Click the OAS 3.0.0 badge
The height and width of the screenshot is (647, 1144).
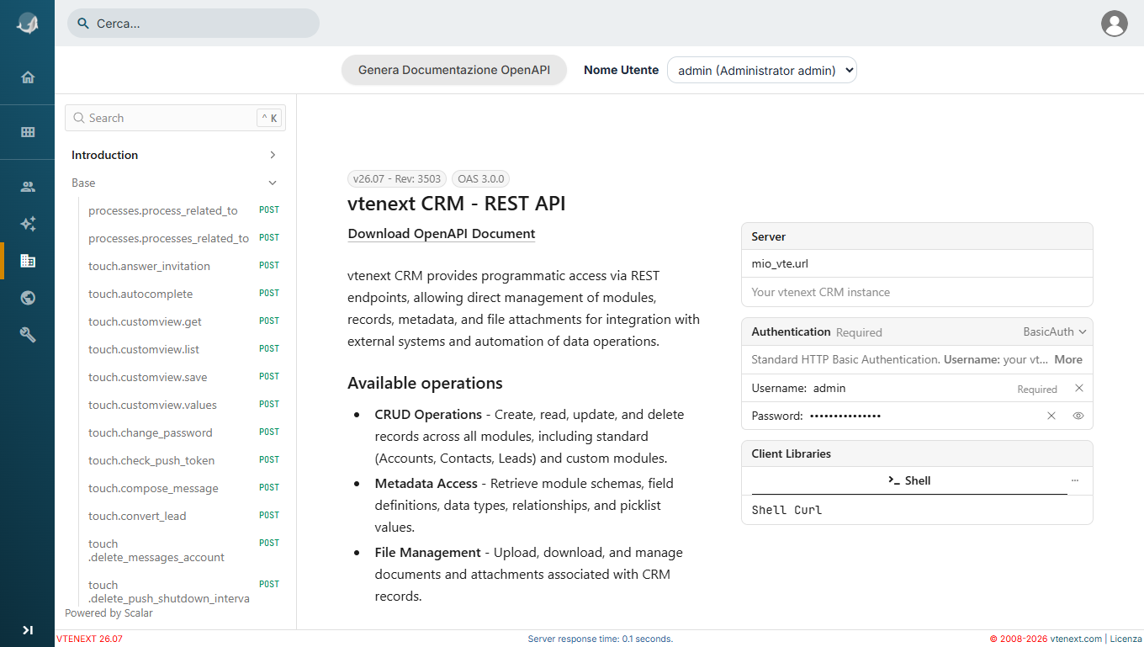click(480, 178)
